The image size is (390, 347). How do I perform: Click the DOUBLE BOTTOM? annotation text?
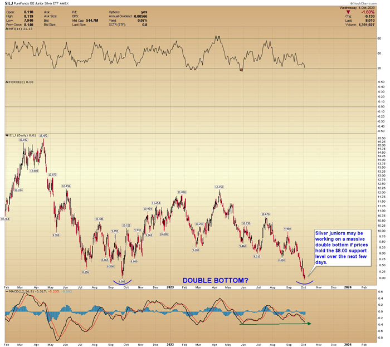point(216,280)
